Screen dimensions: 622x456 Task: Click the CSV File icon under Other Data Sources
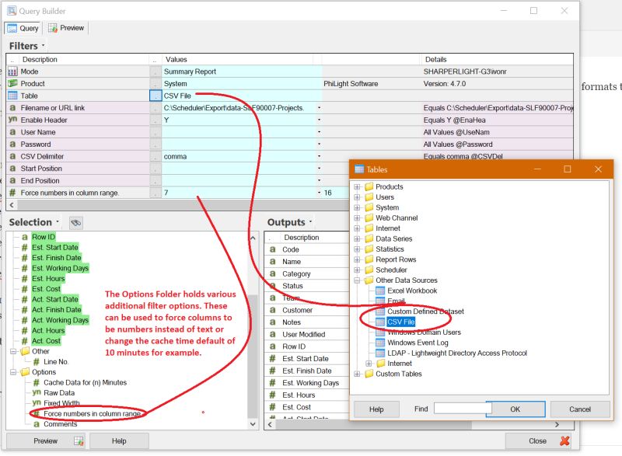(x=380, y=320)
